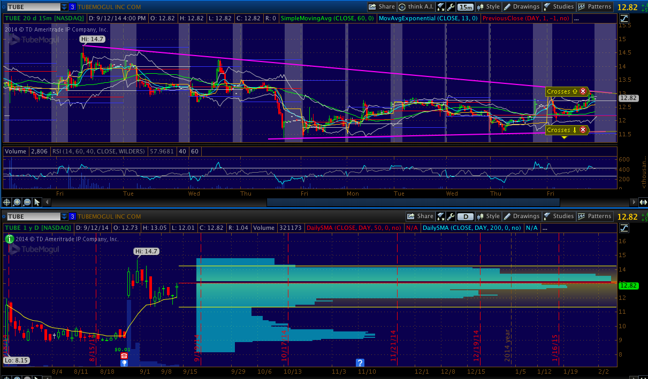Click the zoom in magnifier icon
648x379 pixels.
coord(17,202)
